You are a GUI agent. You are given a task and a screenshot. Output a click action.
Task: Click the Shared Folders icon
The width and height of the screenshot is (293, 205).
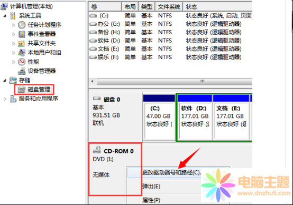pyautogui.click(x=21, y=43)
